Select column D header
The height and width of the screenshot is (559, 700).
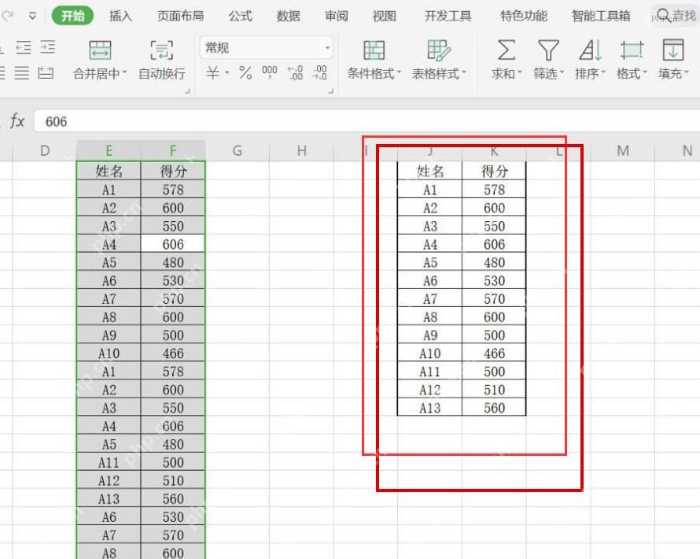tap(45, 150)
